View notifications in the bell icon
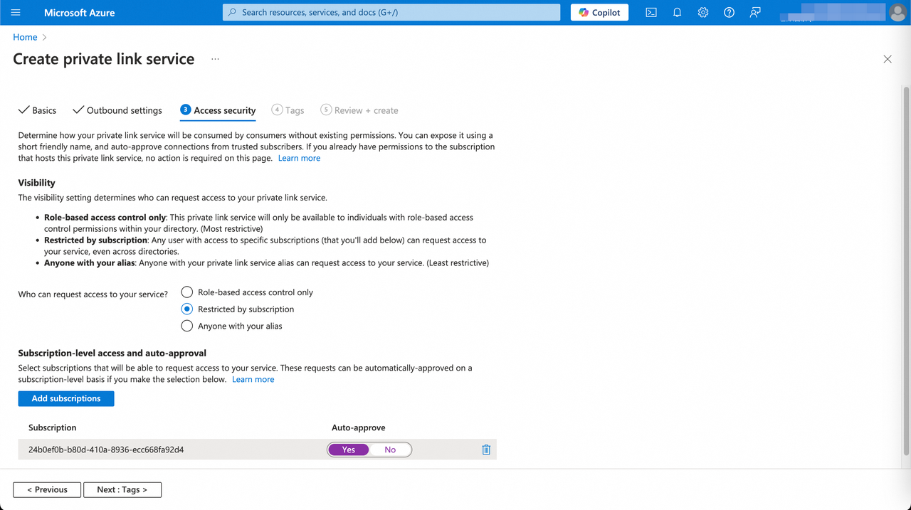The height and width of the screenshot is (510, 911). [x=677, y=12]
